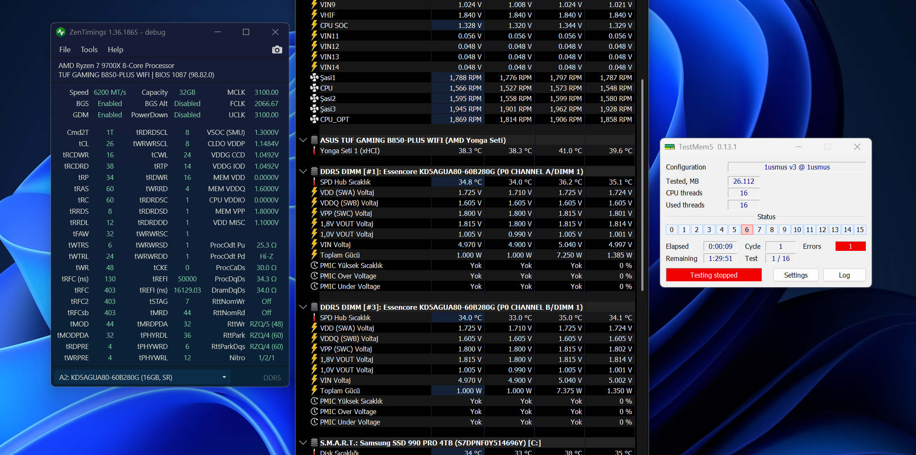The image size is (916, 455).
Task: Click the clock icon for DIMM #1 PMIC Over Voltage
Action: pos(314,276)
